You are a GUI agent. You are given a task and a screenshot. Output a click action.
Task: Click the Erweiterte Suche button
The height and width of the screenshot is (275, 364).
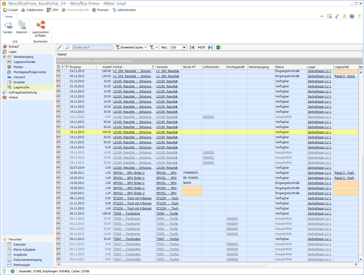pyautogui.click(x=130, y=47)
